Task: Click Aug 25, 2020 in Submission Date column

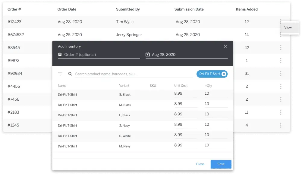Action: point(188,35)
